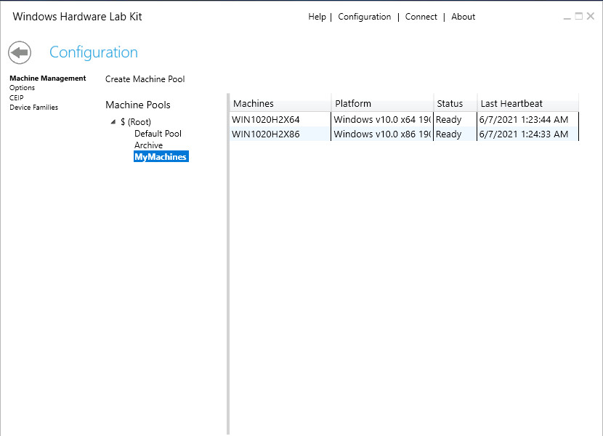The height and width of the screenshot is (436, 603).
Task: Click the back arrow button
Action: pos(20,52)
